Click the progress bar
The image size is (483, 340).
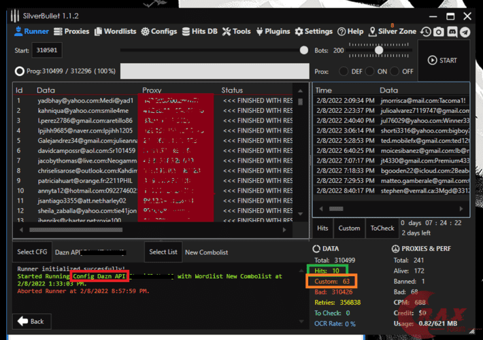pos(215,71)
